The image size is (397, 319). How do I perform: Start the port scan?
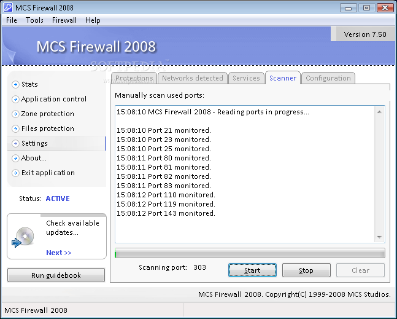coord(252,270)
